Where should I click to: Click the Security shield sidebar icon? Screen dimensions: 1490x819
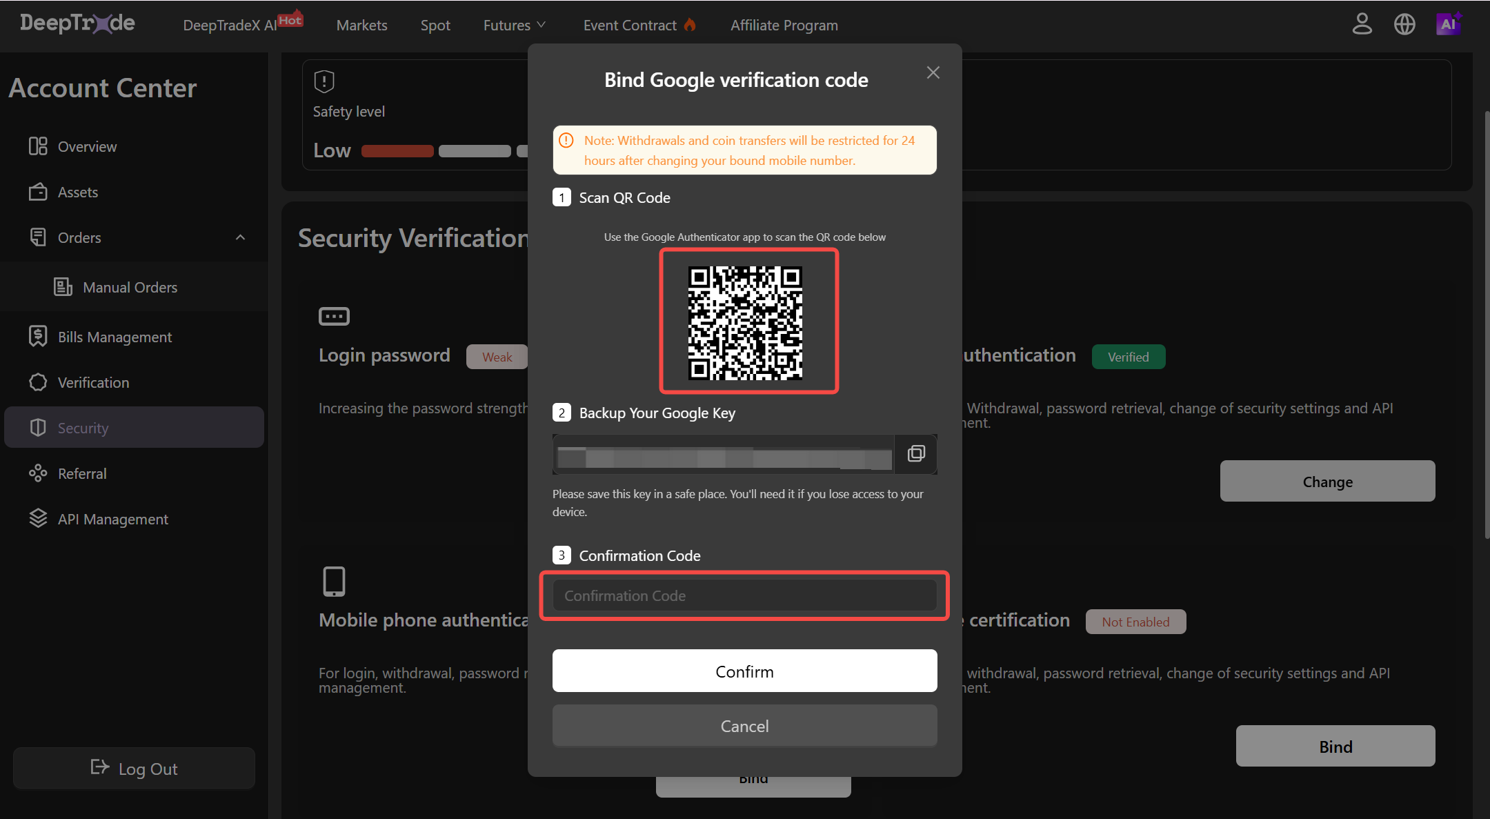[38, 428]
